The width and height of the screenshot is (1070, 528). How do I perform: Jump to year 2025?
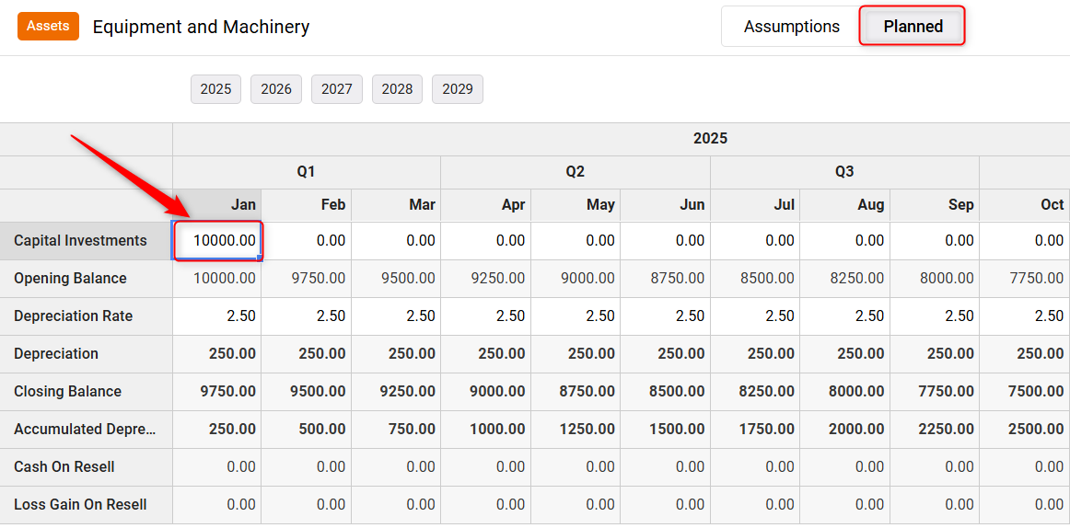(215, 89)
